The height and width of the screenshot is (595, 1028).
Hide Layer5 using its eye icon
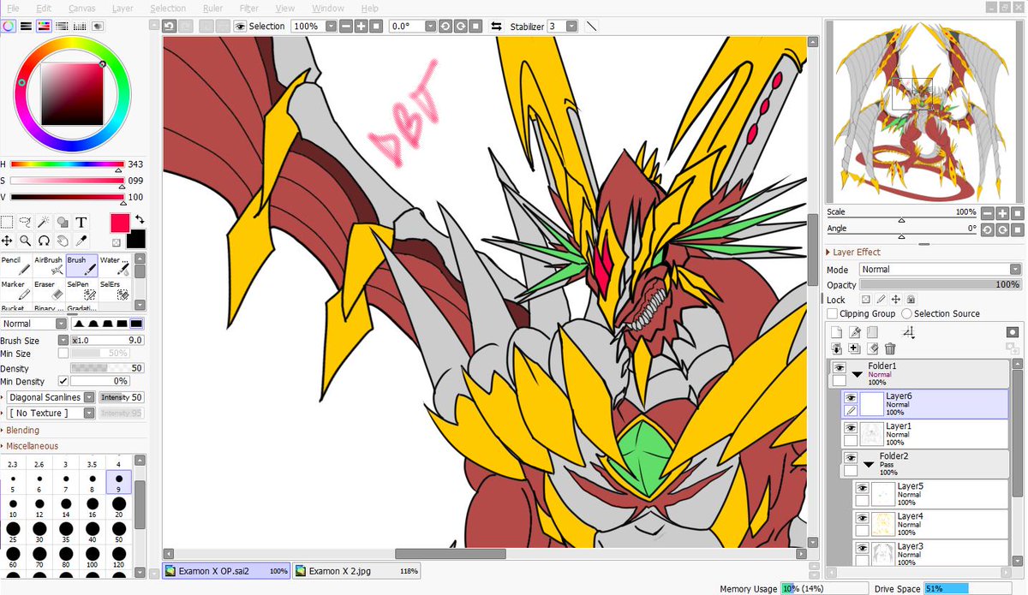[x=862, y=488]
